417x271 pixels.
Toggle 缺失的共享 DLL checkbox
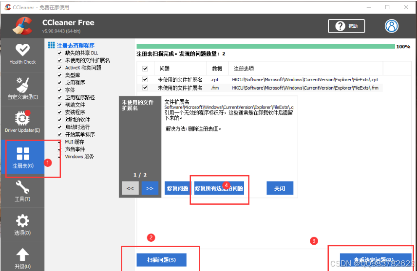pos(59,53)
